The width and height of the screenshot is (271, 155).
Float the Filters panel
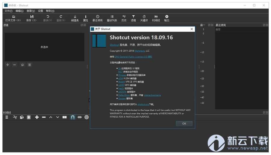(x=82, y=25)
